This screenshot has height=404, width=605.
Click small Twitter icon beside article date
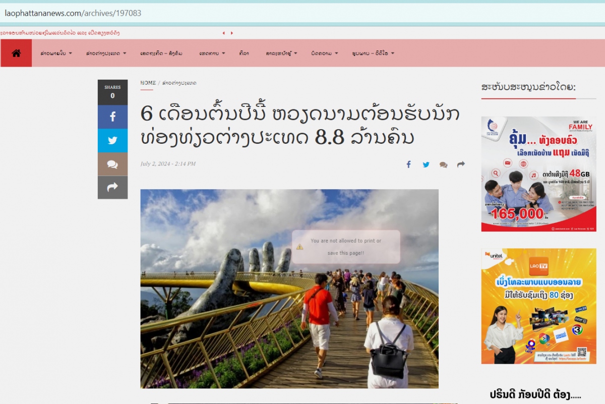[426, 164]
